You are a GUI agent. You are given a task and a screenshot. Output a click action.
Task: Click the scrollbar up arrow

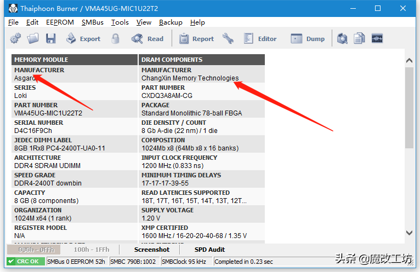coord(409,60)
